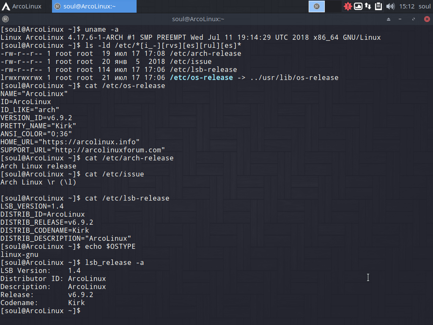This screenshot has width=433, height=325.
Task: Click the ArcoLinux logo icon
Action: 6,6
